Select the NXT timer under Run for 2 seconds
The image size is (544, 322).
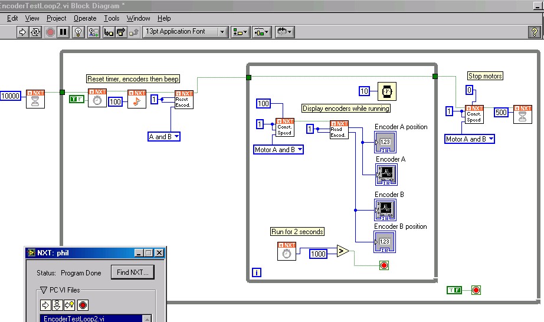pos(287,251)
